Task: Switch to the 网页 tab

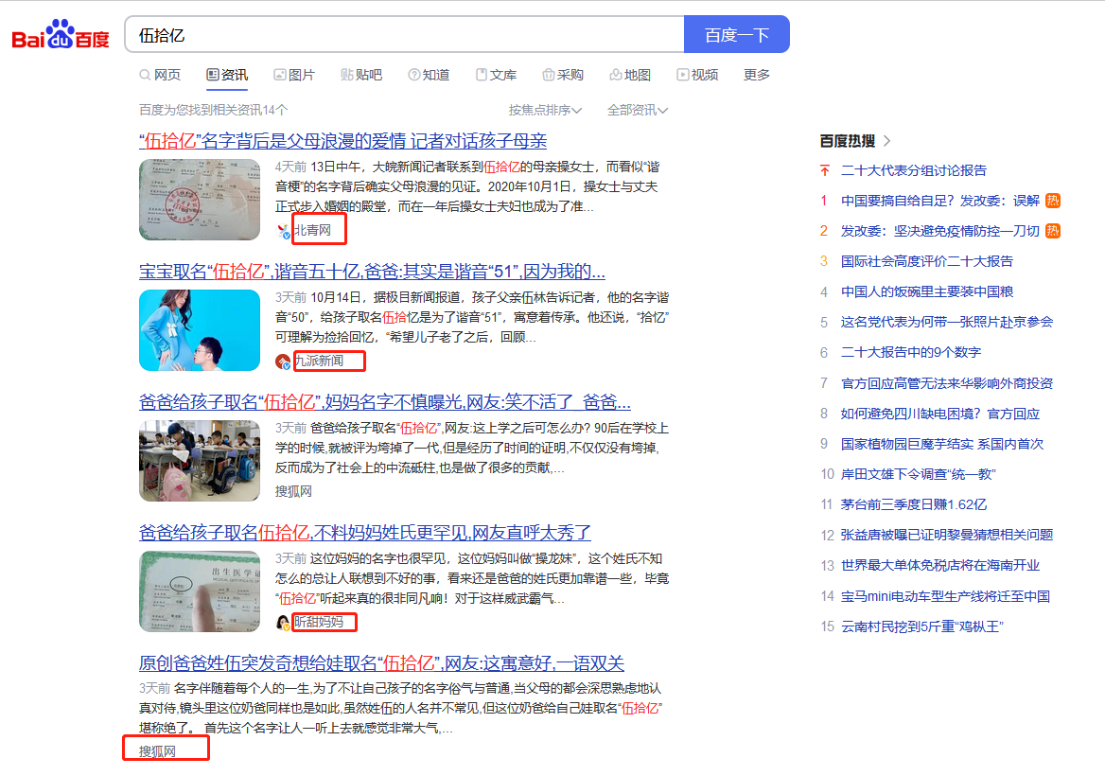Action: point(160,75)
